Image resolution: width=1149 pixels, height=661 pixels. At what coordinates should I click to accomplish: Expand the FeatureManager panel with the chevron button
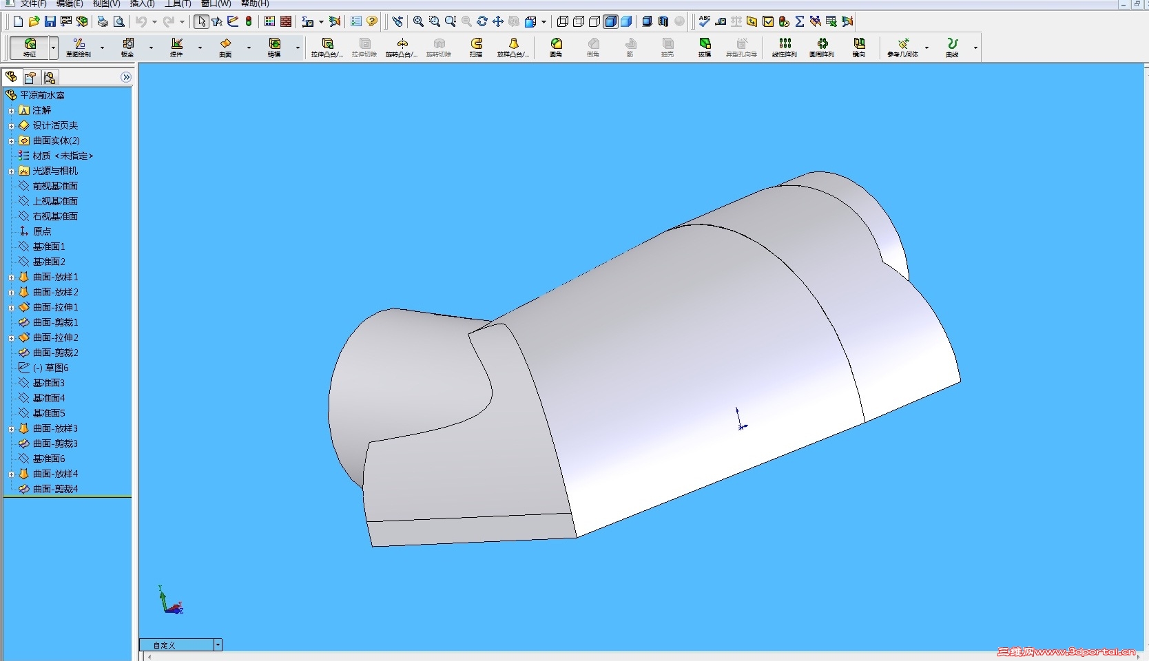click(x=126, y=77)
